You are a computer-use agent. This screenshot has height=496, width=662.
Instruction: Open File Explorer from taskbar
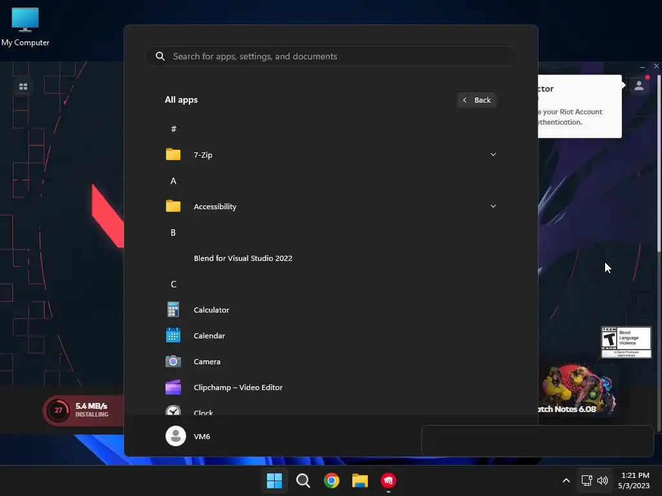coord(360,480)
